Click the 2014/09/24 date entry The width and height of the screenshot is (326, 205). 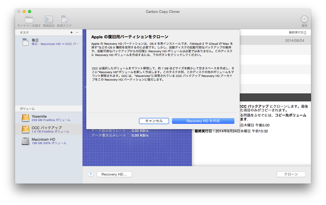(295, 41)
